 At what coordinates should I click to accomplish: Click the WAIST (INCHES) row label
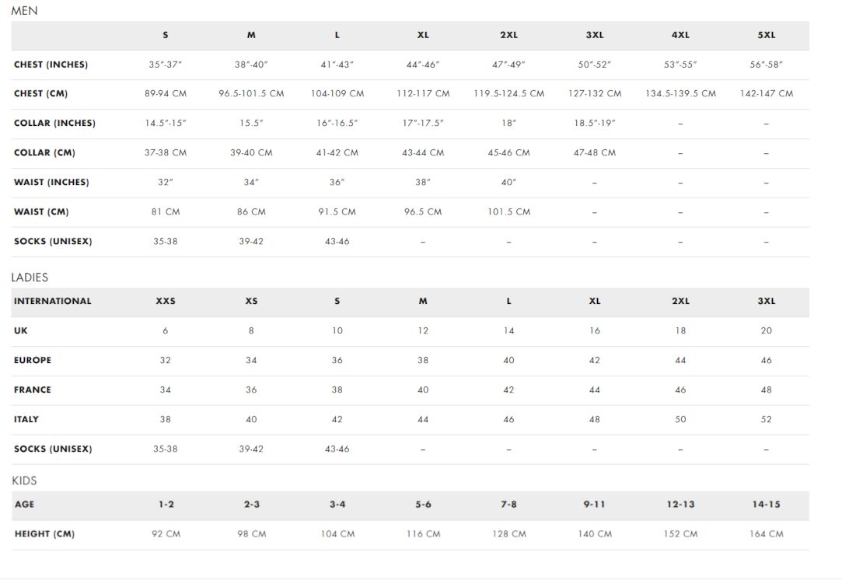click(x=51, y=182)
